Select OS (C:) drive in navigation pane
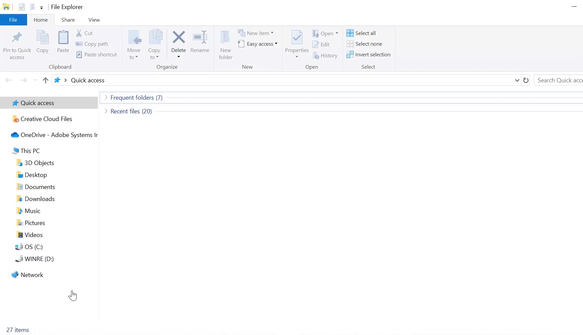583x335 pixels. tap(33, 247)
